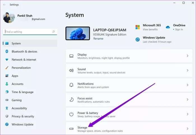Click the Microsoft 365 logo icon

pos(138,27)
